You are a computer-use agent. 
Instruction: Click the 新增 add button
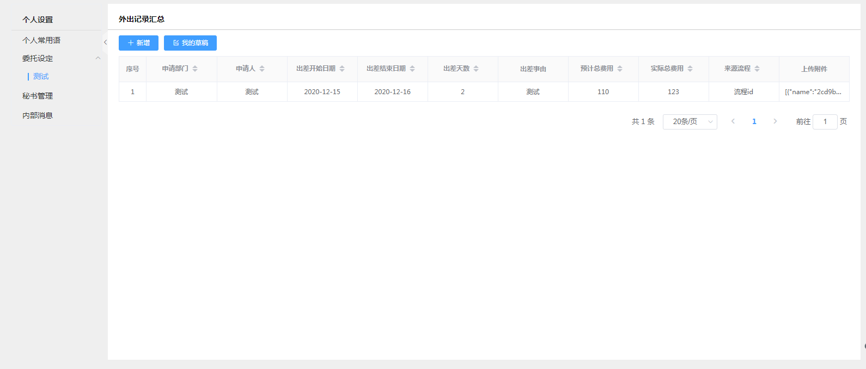coord(138,43)
